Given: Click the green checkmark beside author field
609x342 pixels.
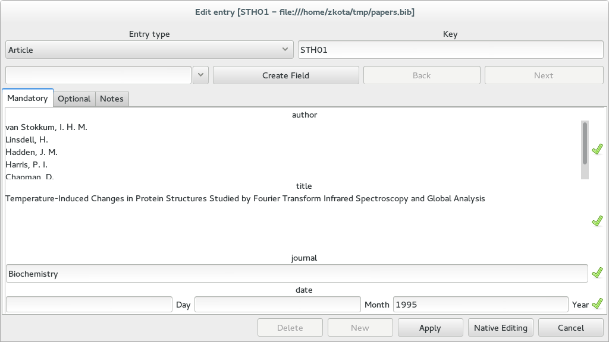Looking at the screenshot, I should 597,149.
